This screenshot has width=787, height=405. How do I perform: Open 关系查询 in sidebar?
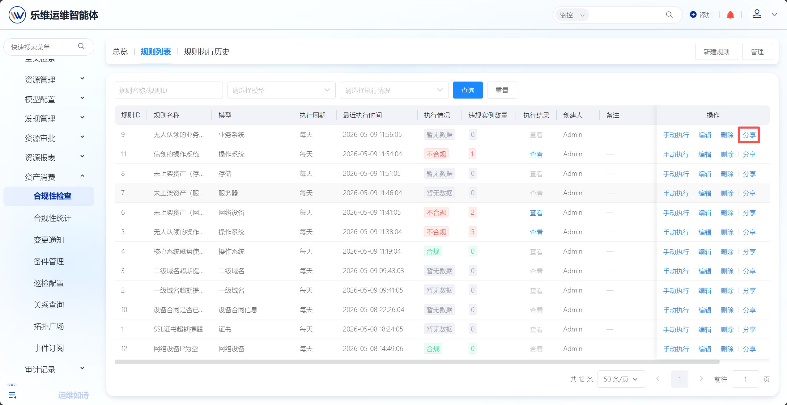click(49, 305)
